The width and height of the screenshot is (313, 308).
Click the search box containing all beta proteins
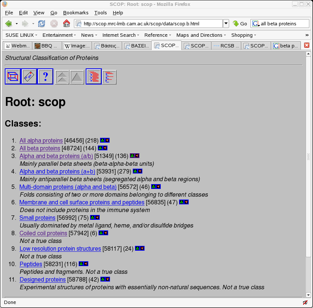click(280, 24)
